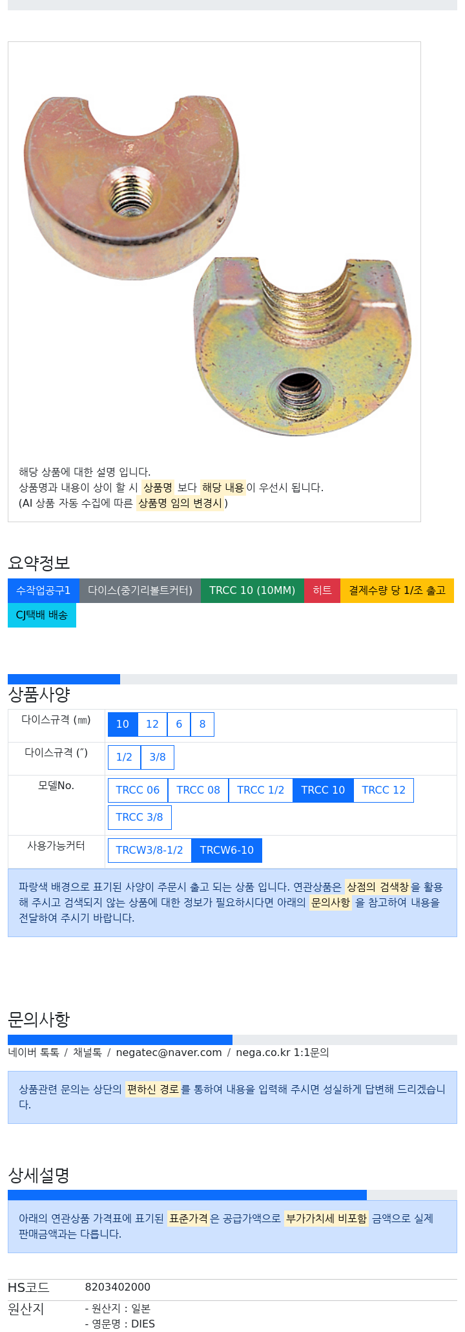Select the 3/8 inch die size
The image size is (465, 1332).
[x=158, y=757]
